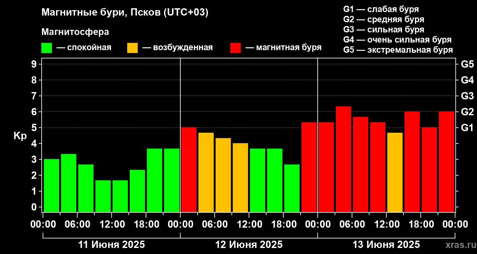Image resolution: width=477 pixels, height=254 pixels.
Task: Select the 12 June 09:00–12:00 yellow bar
Action: [240, 177]
